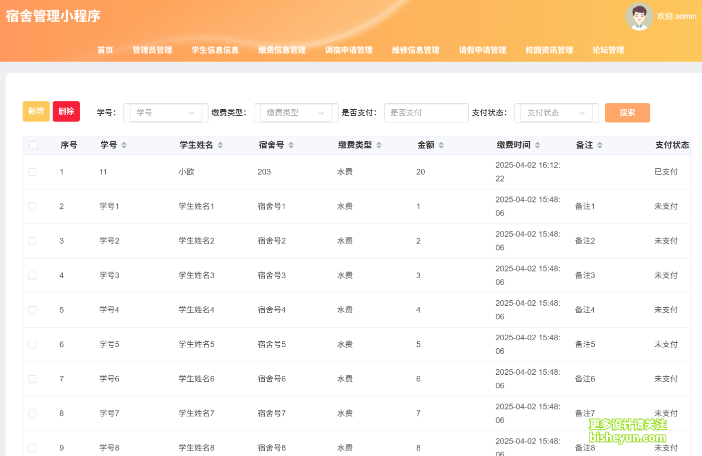Viewport: 702px width, 456px height.
Task: Sort by 缴费类型 column arrows
Action: (x=379, y=145)
